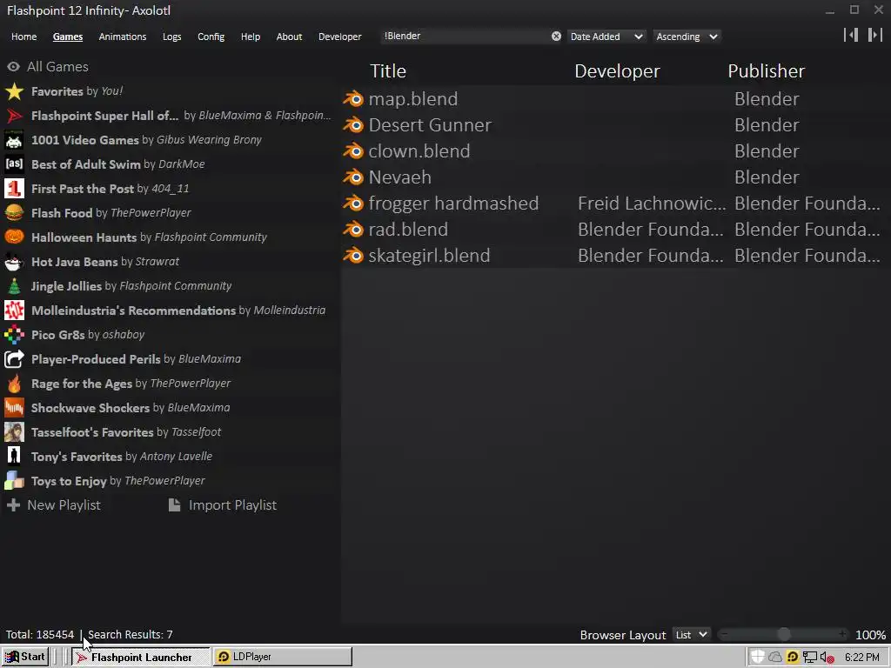Click the network tray icon

[x=810, y=658]
